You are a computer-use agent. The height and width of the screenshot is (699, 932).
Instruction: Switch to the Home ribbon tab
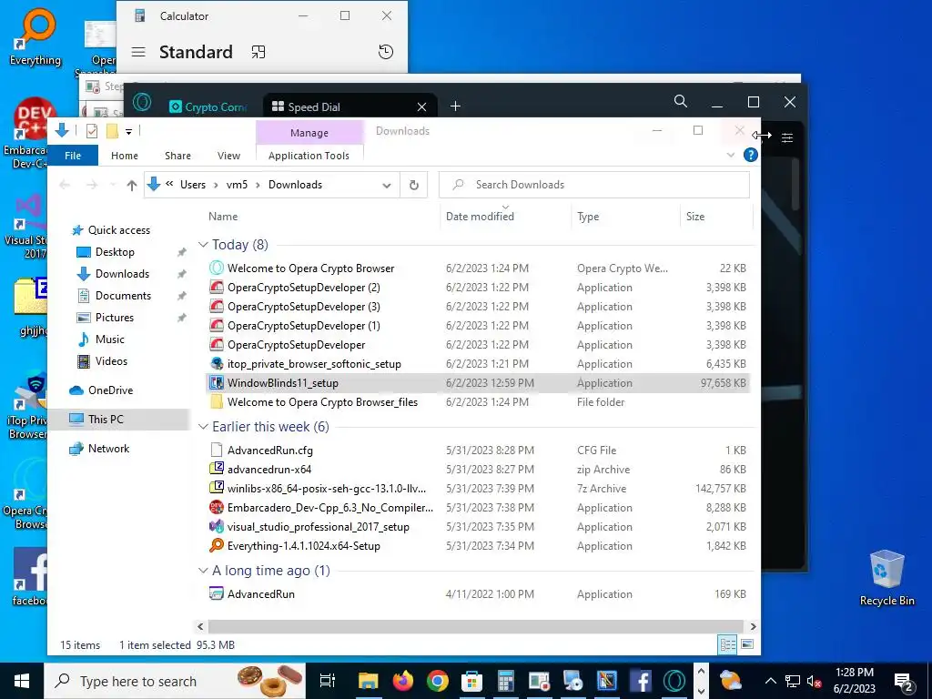(x=124, y=156)
